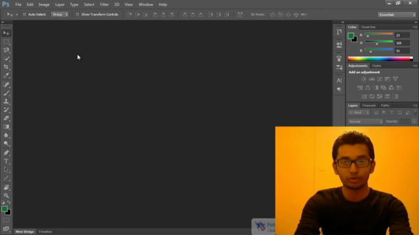Select the Line shape tool
This screenshot has height=235, width=419.
coord(6,178)
